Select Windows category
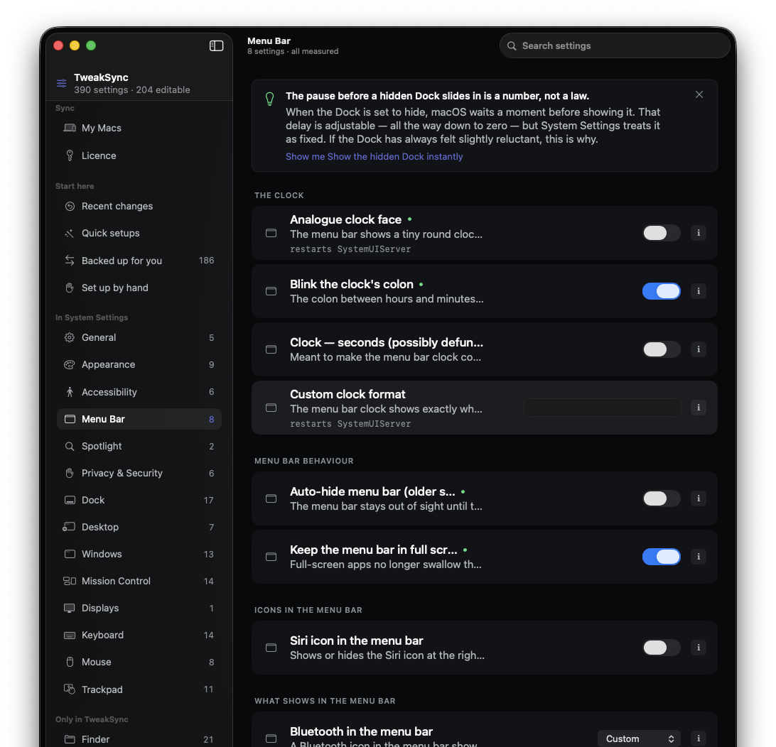 click(x=139, y=554)
